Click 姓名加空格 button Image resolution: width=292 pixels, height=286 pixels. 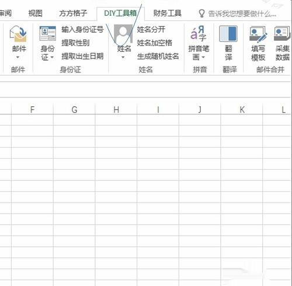[x=155, y=43]
